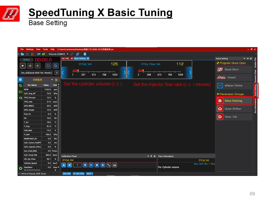Click the multiply calibration icon
The height and width of the screenshot is (203, 271).
(x=97, y=165)
